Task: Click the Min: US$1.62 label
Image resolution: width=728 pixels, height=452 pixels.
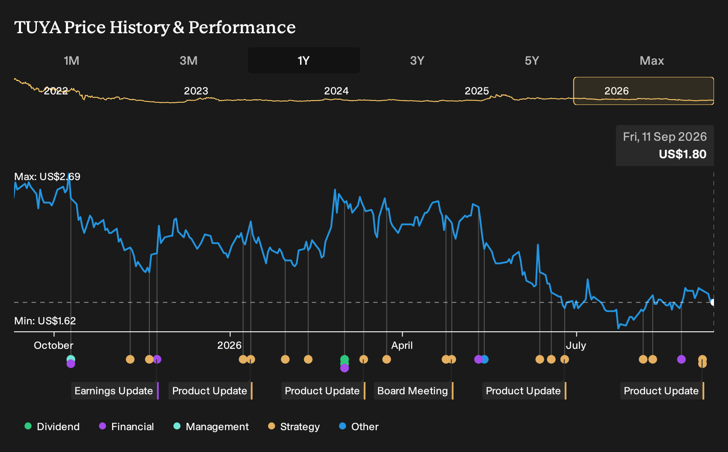Action: (x=45, y=321)
